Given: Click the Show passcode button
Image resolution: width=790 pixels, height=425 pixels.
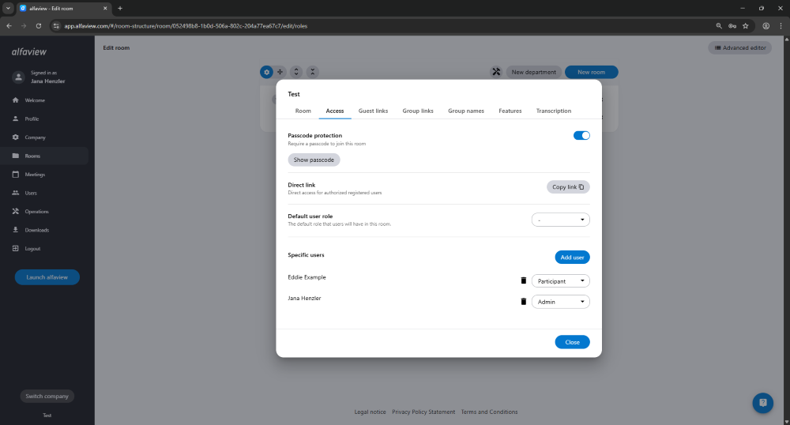Looking at the screenshot, I should pos(314,160).
